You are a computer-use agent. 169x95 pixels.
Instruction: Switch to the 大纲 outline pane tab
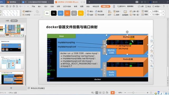[7, 21]
